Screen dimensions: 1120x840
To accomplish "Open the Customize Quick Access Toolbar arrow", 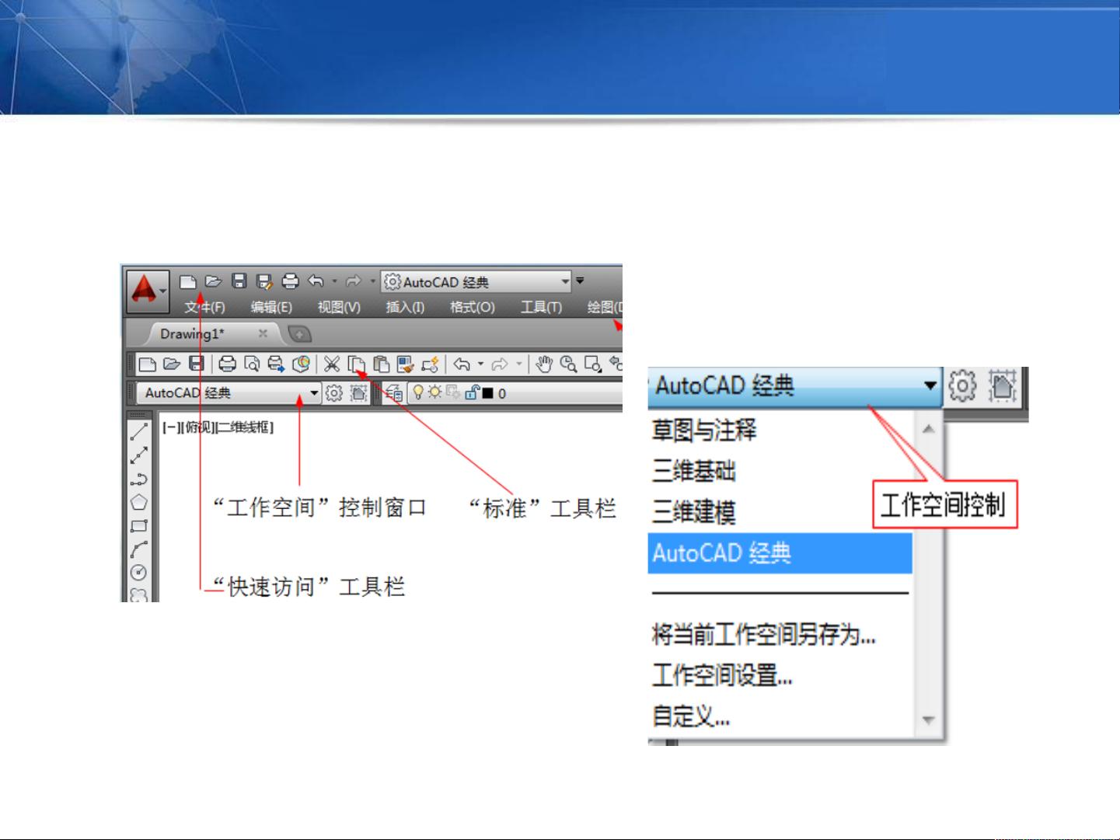I will (x=580, y=281).
